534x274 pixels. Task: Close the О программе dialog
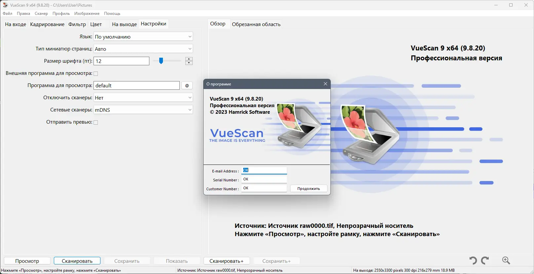click(325, 84)
